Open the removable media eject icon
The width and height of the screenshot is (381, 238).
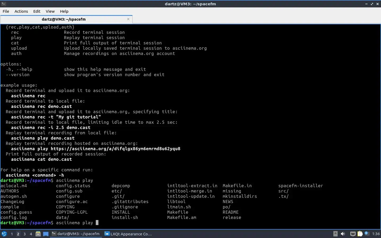(335, 234)
